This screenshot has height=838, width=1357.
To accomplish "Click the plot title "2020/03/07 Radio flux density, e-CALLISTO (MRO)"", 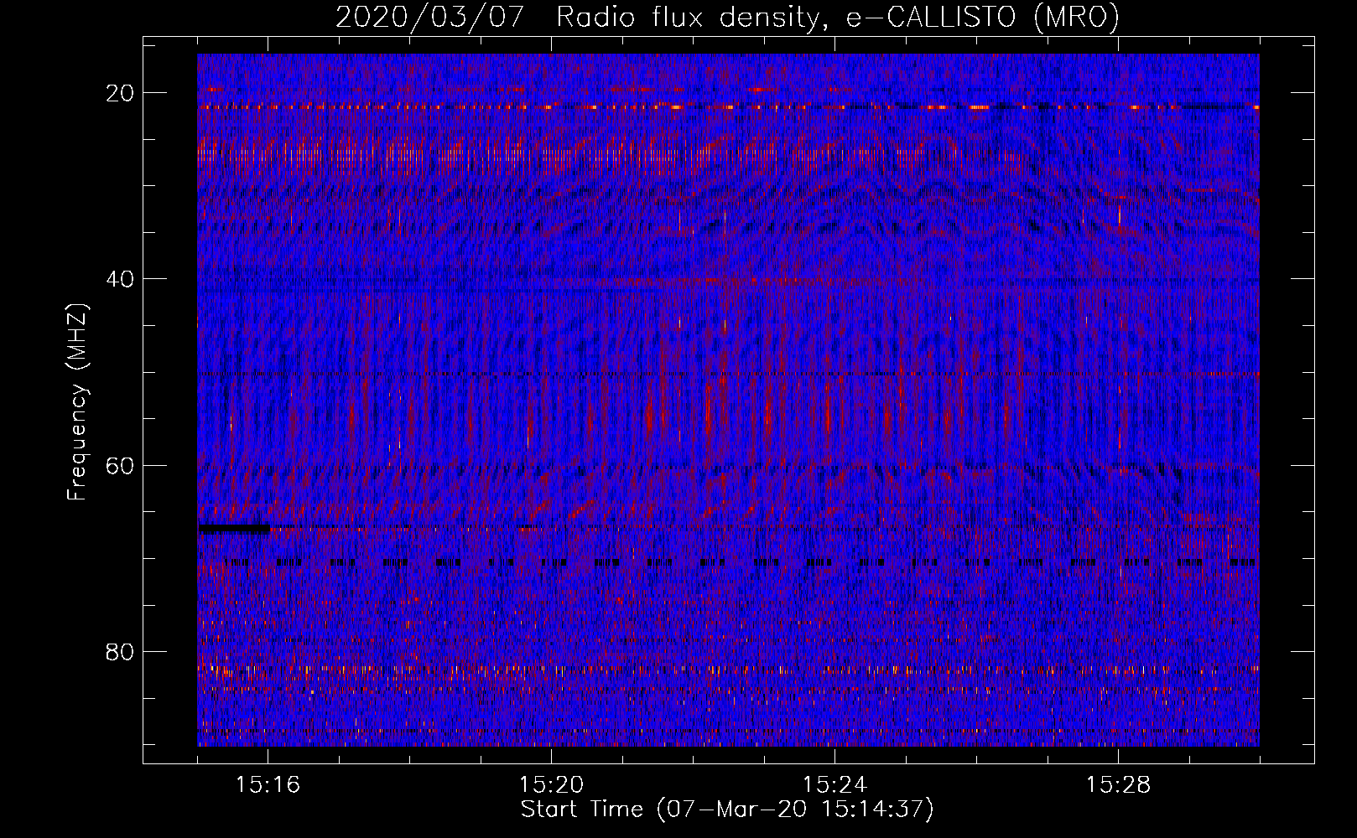I will [x=727, y=17].
